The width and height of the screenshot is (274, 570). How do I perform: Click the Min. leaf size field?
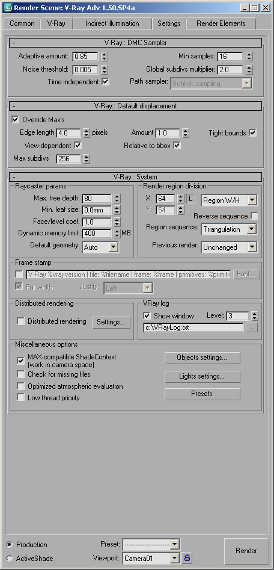click(x=97, y=210)
